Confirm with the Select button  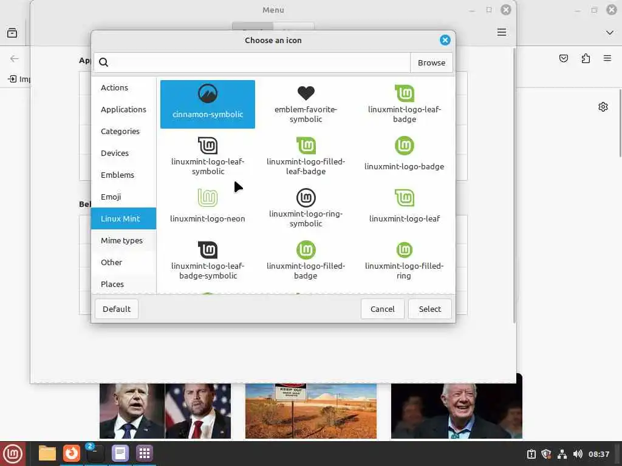tap(429, 309)
